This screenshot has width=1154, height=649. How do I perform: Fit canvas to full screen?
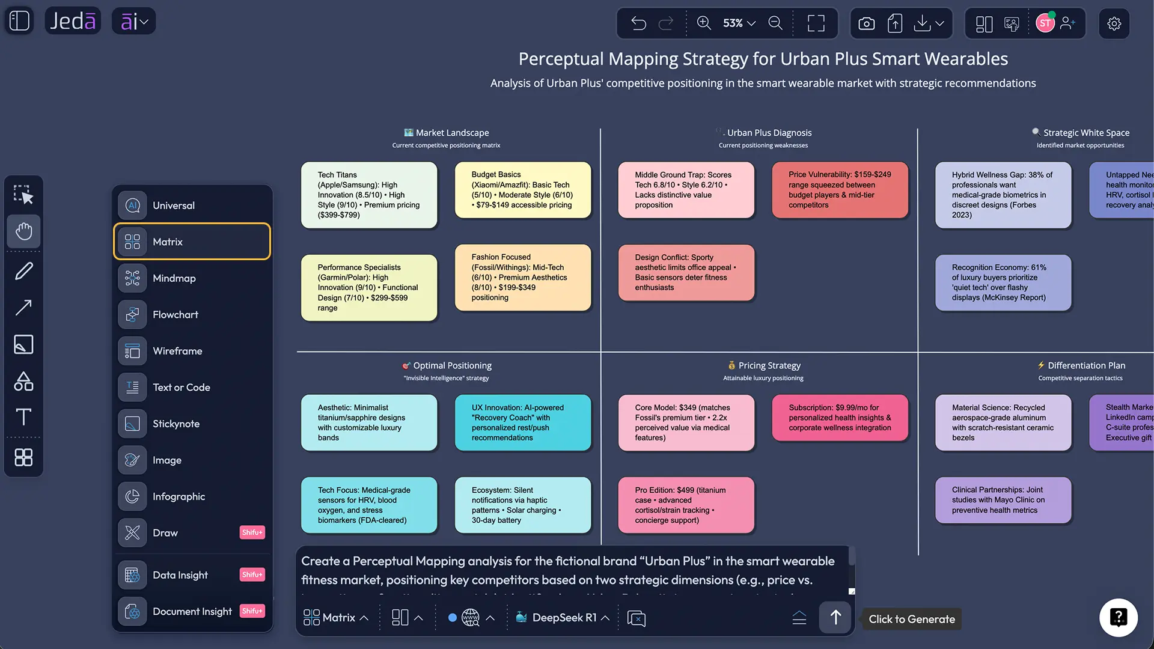(816, 23)
